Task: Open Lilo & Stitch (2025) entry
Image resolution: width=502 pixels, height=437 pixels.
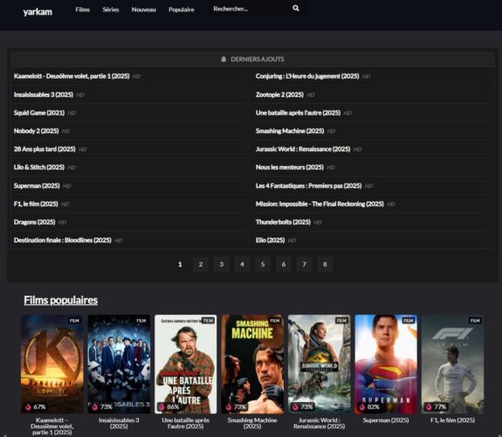Action: (x=39, y=167)
